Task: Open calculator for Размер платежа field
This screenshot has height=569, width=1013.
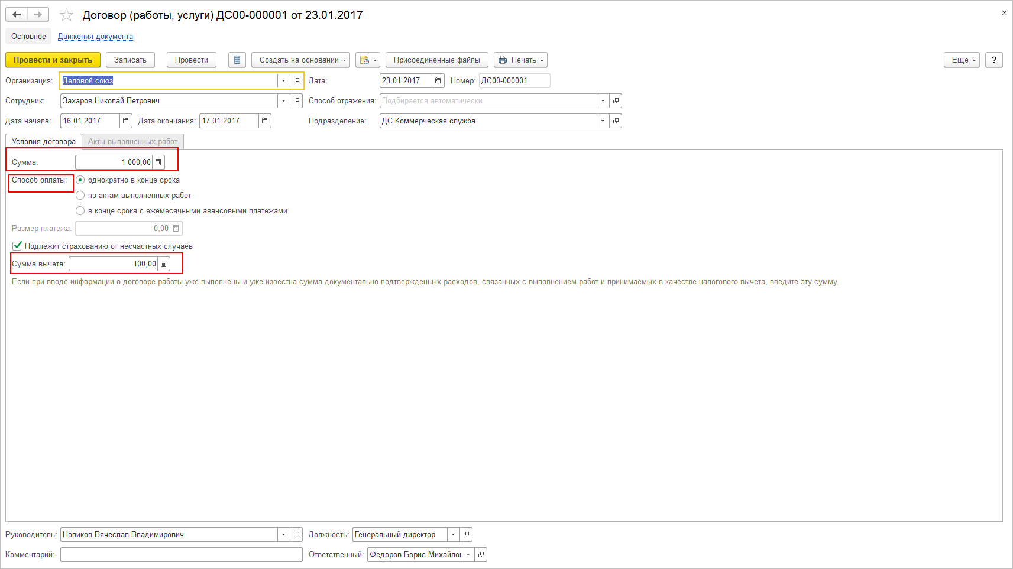Action: click(x=176, y=229)
